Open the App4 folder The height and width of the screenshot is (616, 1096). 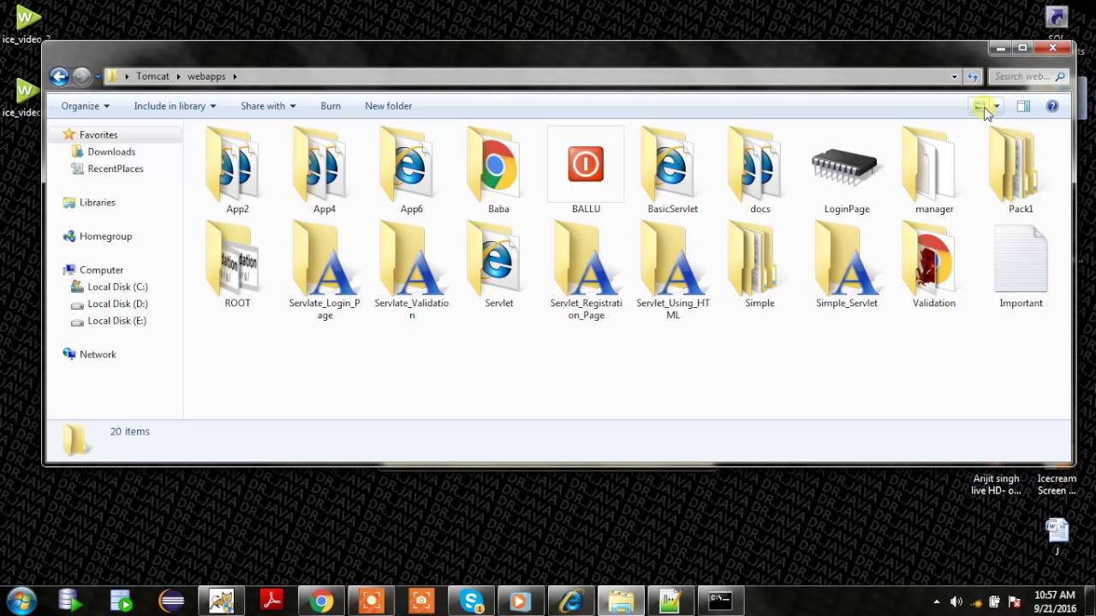pos(325,170)
